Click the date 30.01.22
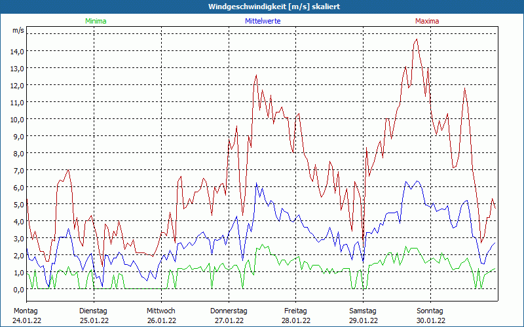This screenshot has width=524, height=327. (x=431, y=320)
